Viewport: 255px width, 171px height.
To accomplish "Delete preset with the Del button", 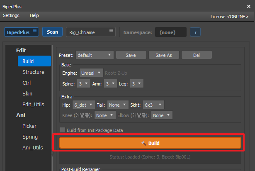I will click(x=197, y=55).
